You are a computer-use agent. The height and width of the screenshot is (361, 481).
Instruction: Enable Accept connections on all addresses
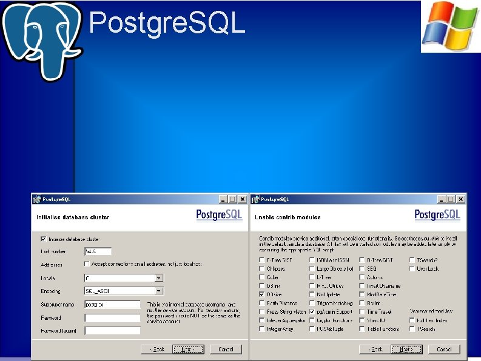(87, 264)
